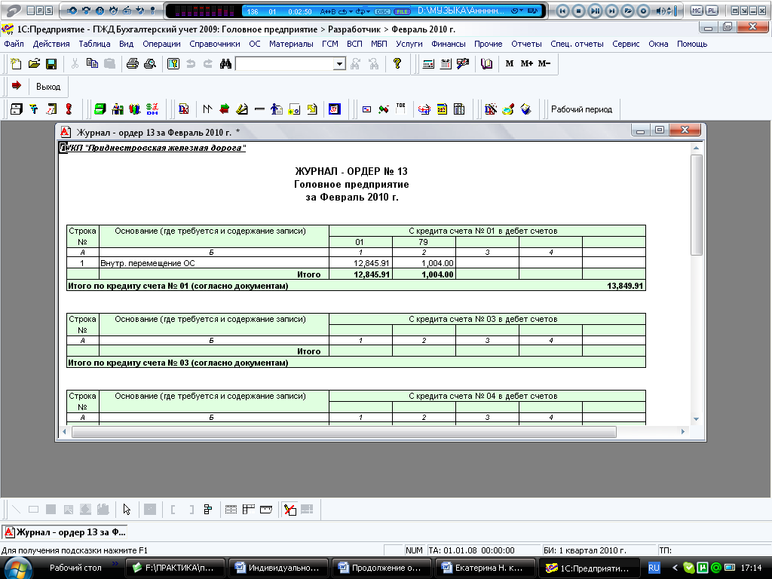This screenshot has height=579, width=772.
Task: Click the PL playlist button in media player
Action: 712,11
